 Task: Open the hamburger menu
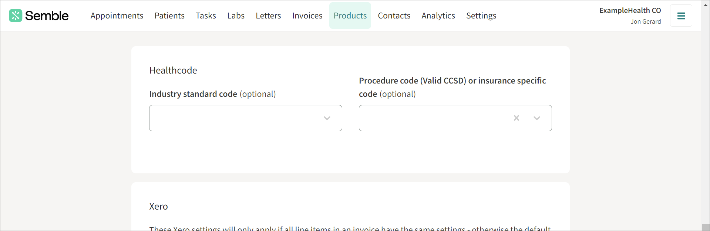[x=681, y=16]
